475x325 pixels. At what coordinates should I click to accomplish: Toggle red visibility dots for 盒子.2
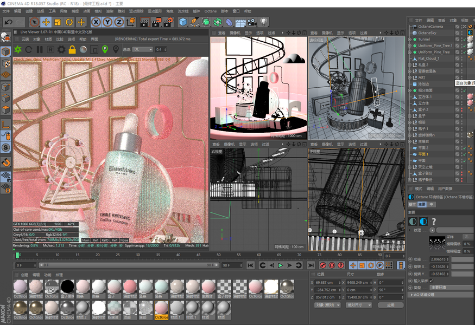(x=462, y=109)
